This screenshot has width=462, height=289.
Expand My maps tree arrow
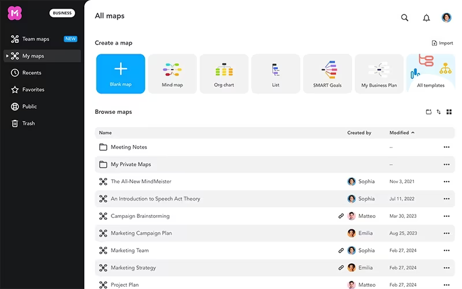point(7,55)
